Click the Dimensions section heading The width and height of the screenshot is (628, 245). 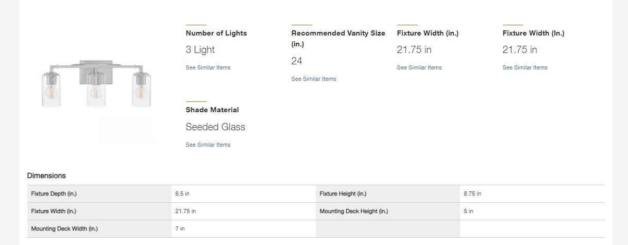46,176
